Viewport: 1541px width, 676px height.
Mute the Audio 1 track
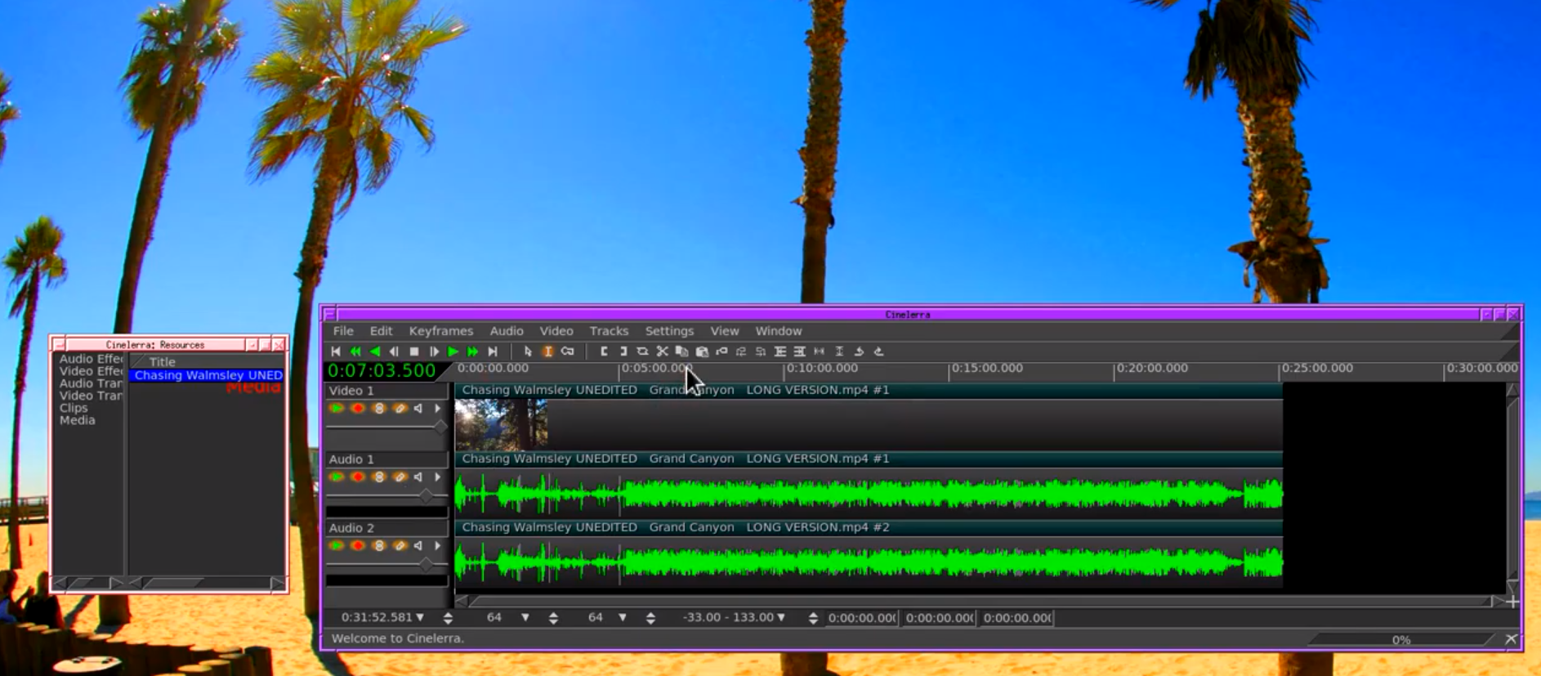pos(418,477)
